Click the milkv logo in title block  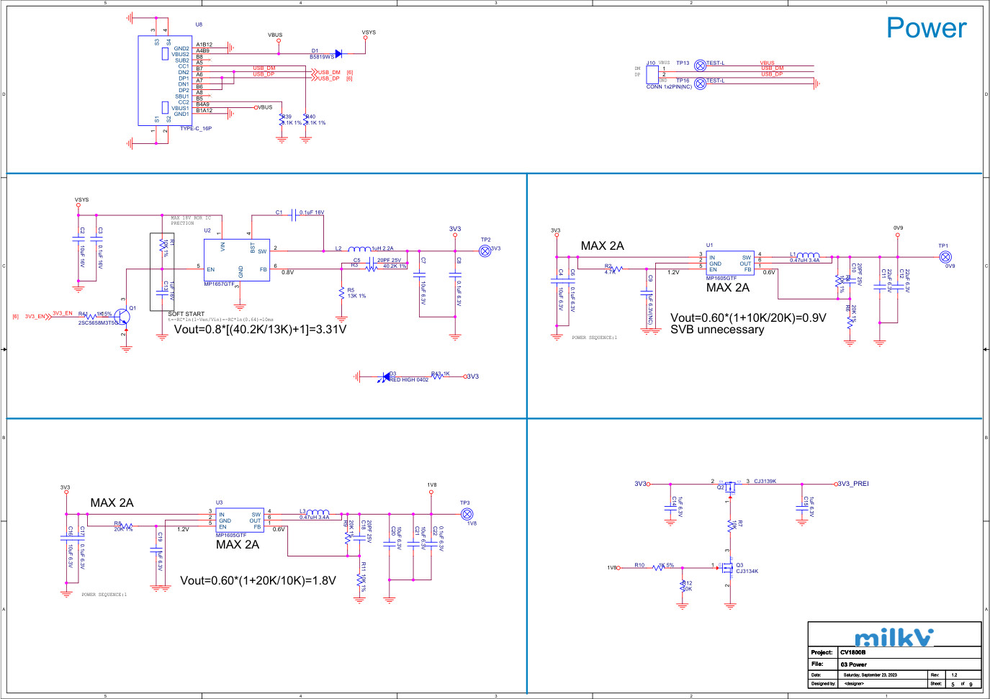pyautogui.click(x=894, y=637)
